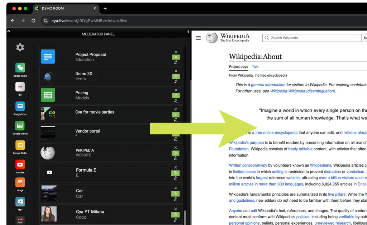Open the 'five pillars' link

(337, 194)
